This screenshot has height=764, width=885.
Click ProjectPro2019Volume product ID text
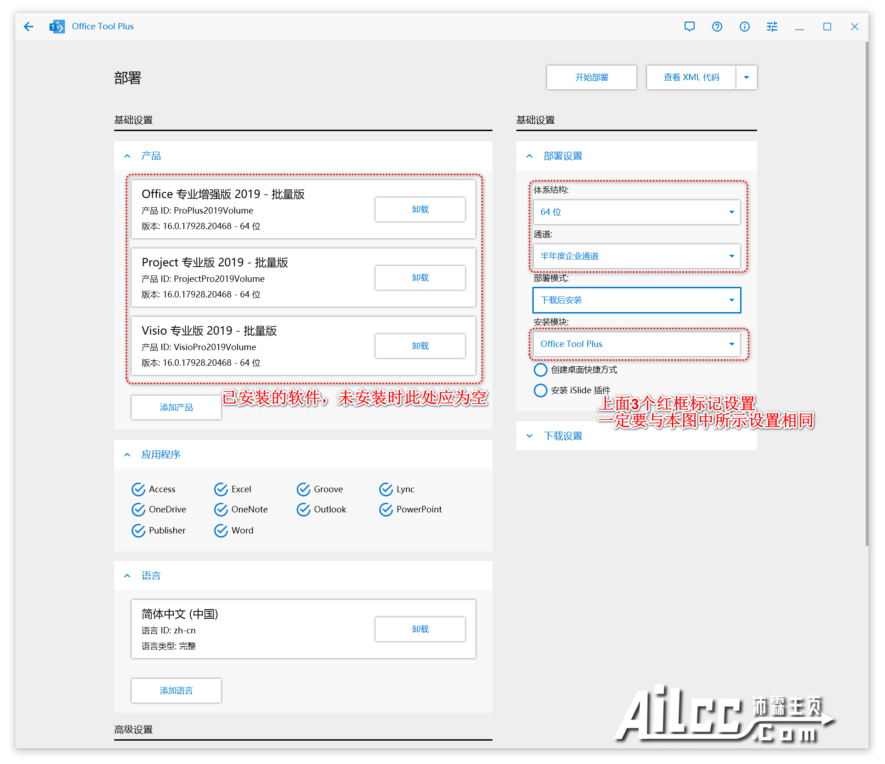[219, 279]
